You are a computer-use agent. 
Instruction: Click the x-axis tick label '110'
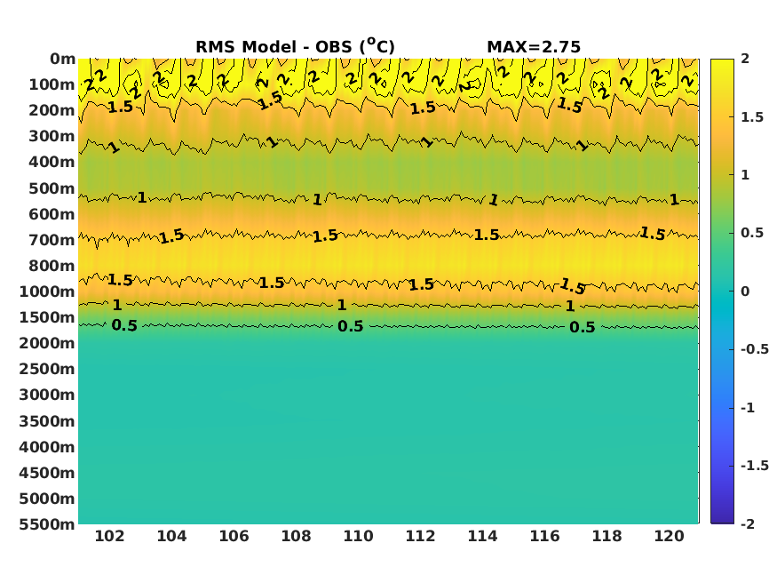[x=358, y=537]
